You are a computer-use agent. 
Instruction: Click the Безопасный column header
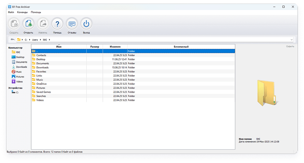[181, 47]
